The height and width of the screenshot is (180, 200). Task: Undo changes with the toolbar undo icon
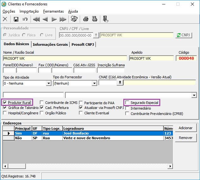25,19
